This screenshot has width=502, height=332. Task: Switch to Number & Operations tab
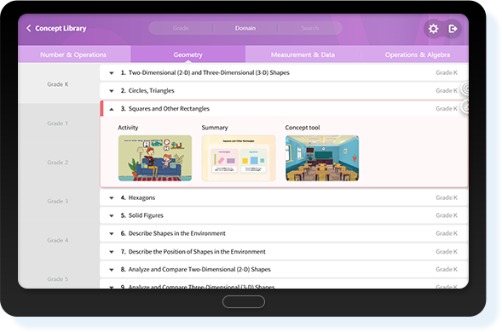pyautogui.click(x=73, y=54)
